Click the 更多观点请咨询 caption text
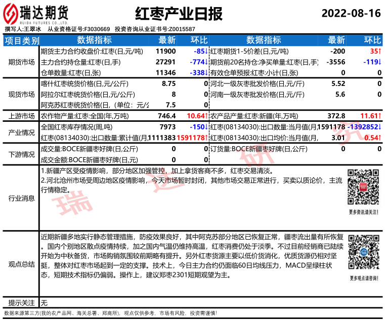Screen dimensions: 385x321 click(362, 278)
